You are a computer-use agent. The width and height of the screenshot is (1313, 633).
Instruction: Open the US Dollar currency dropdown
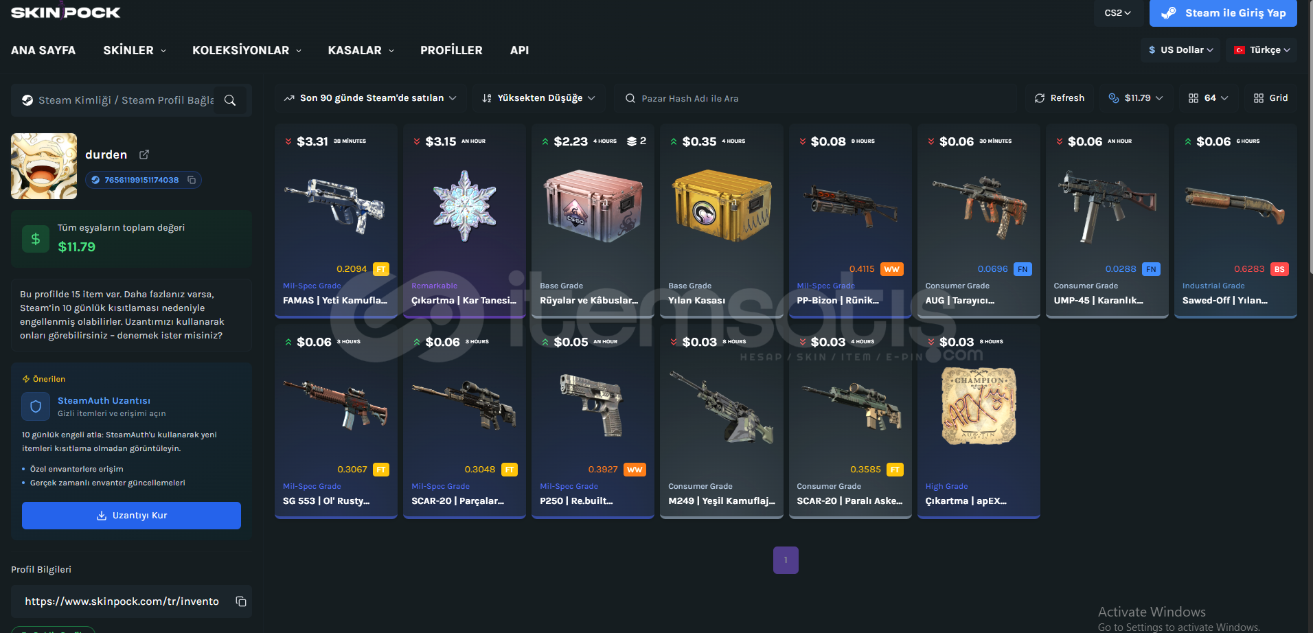coord(1180,50)
